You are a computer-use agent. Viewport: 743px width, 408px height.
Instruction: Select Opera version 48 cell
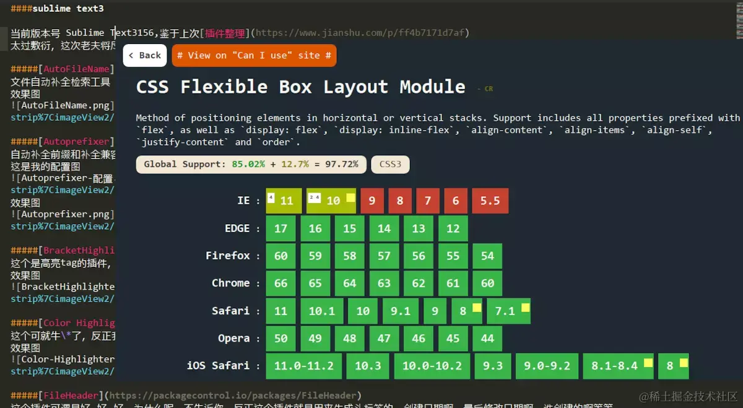tap(350, 339)
